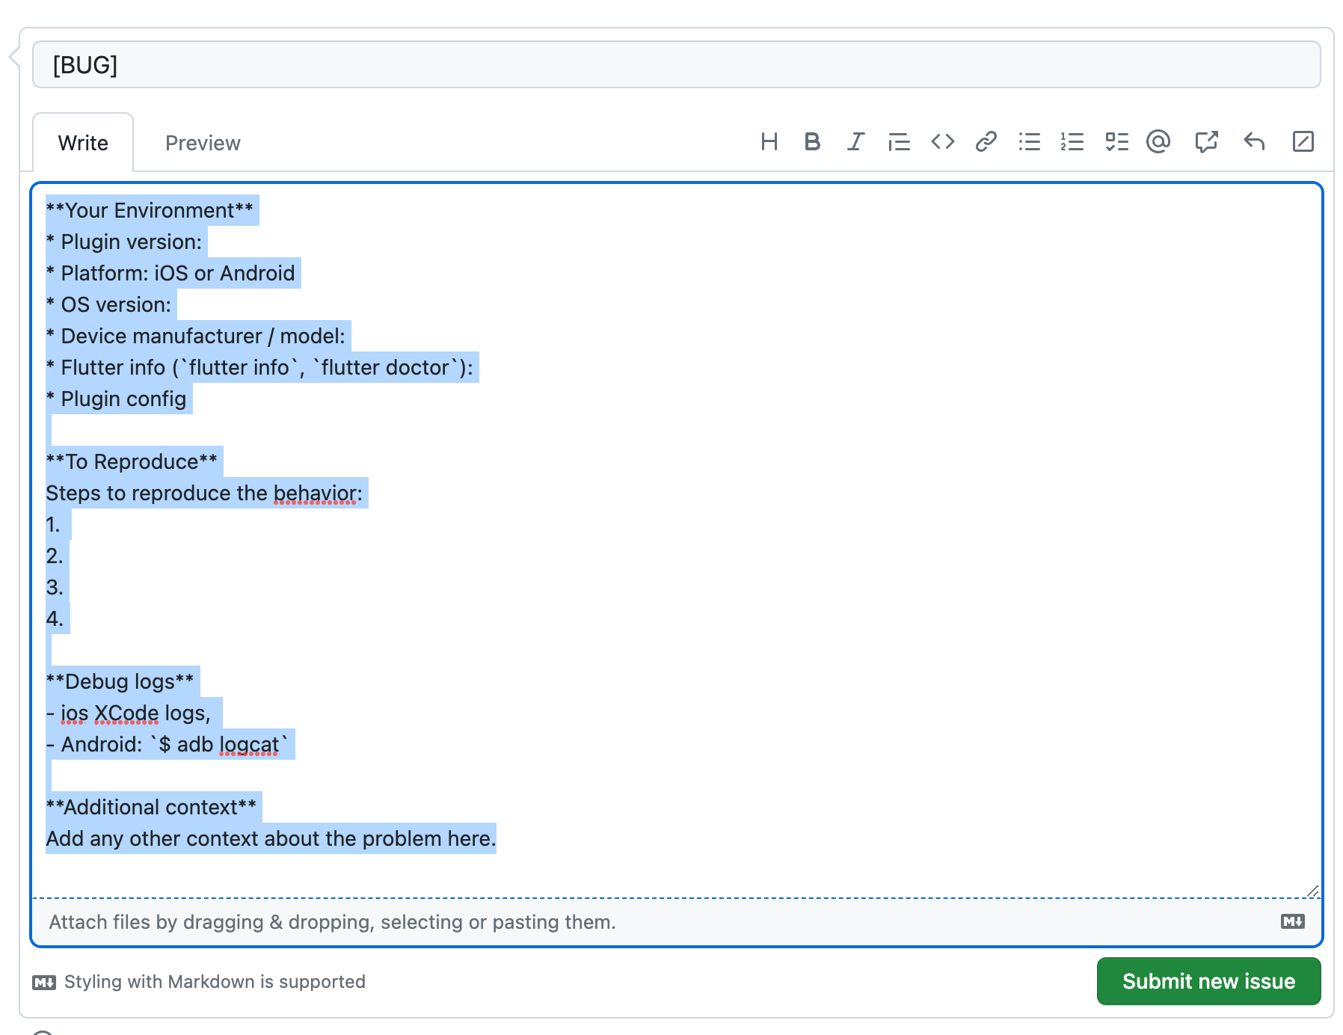The image size is (1343, 1035).
Task: Create a numbered list
Action: pos(1072,141)
